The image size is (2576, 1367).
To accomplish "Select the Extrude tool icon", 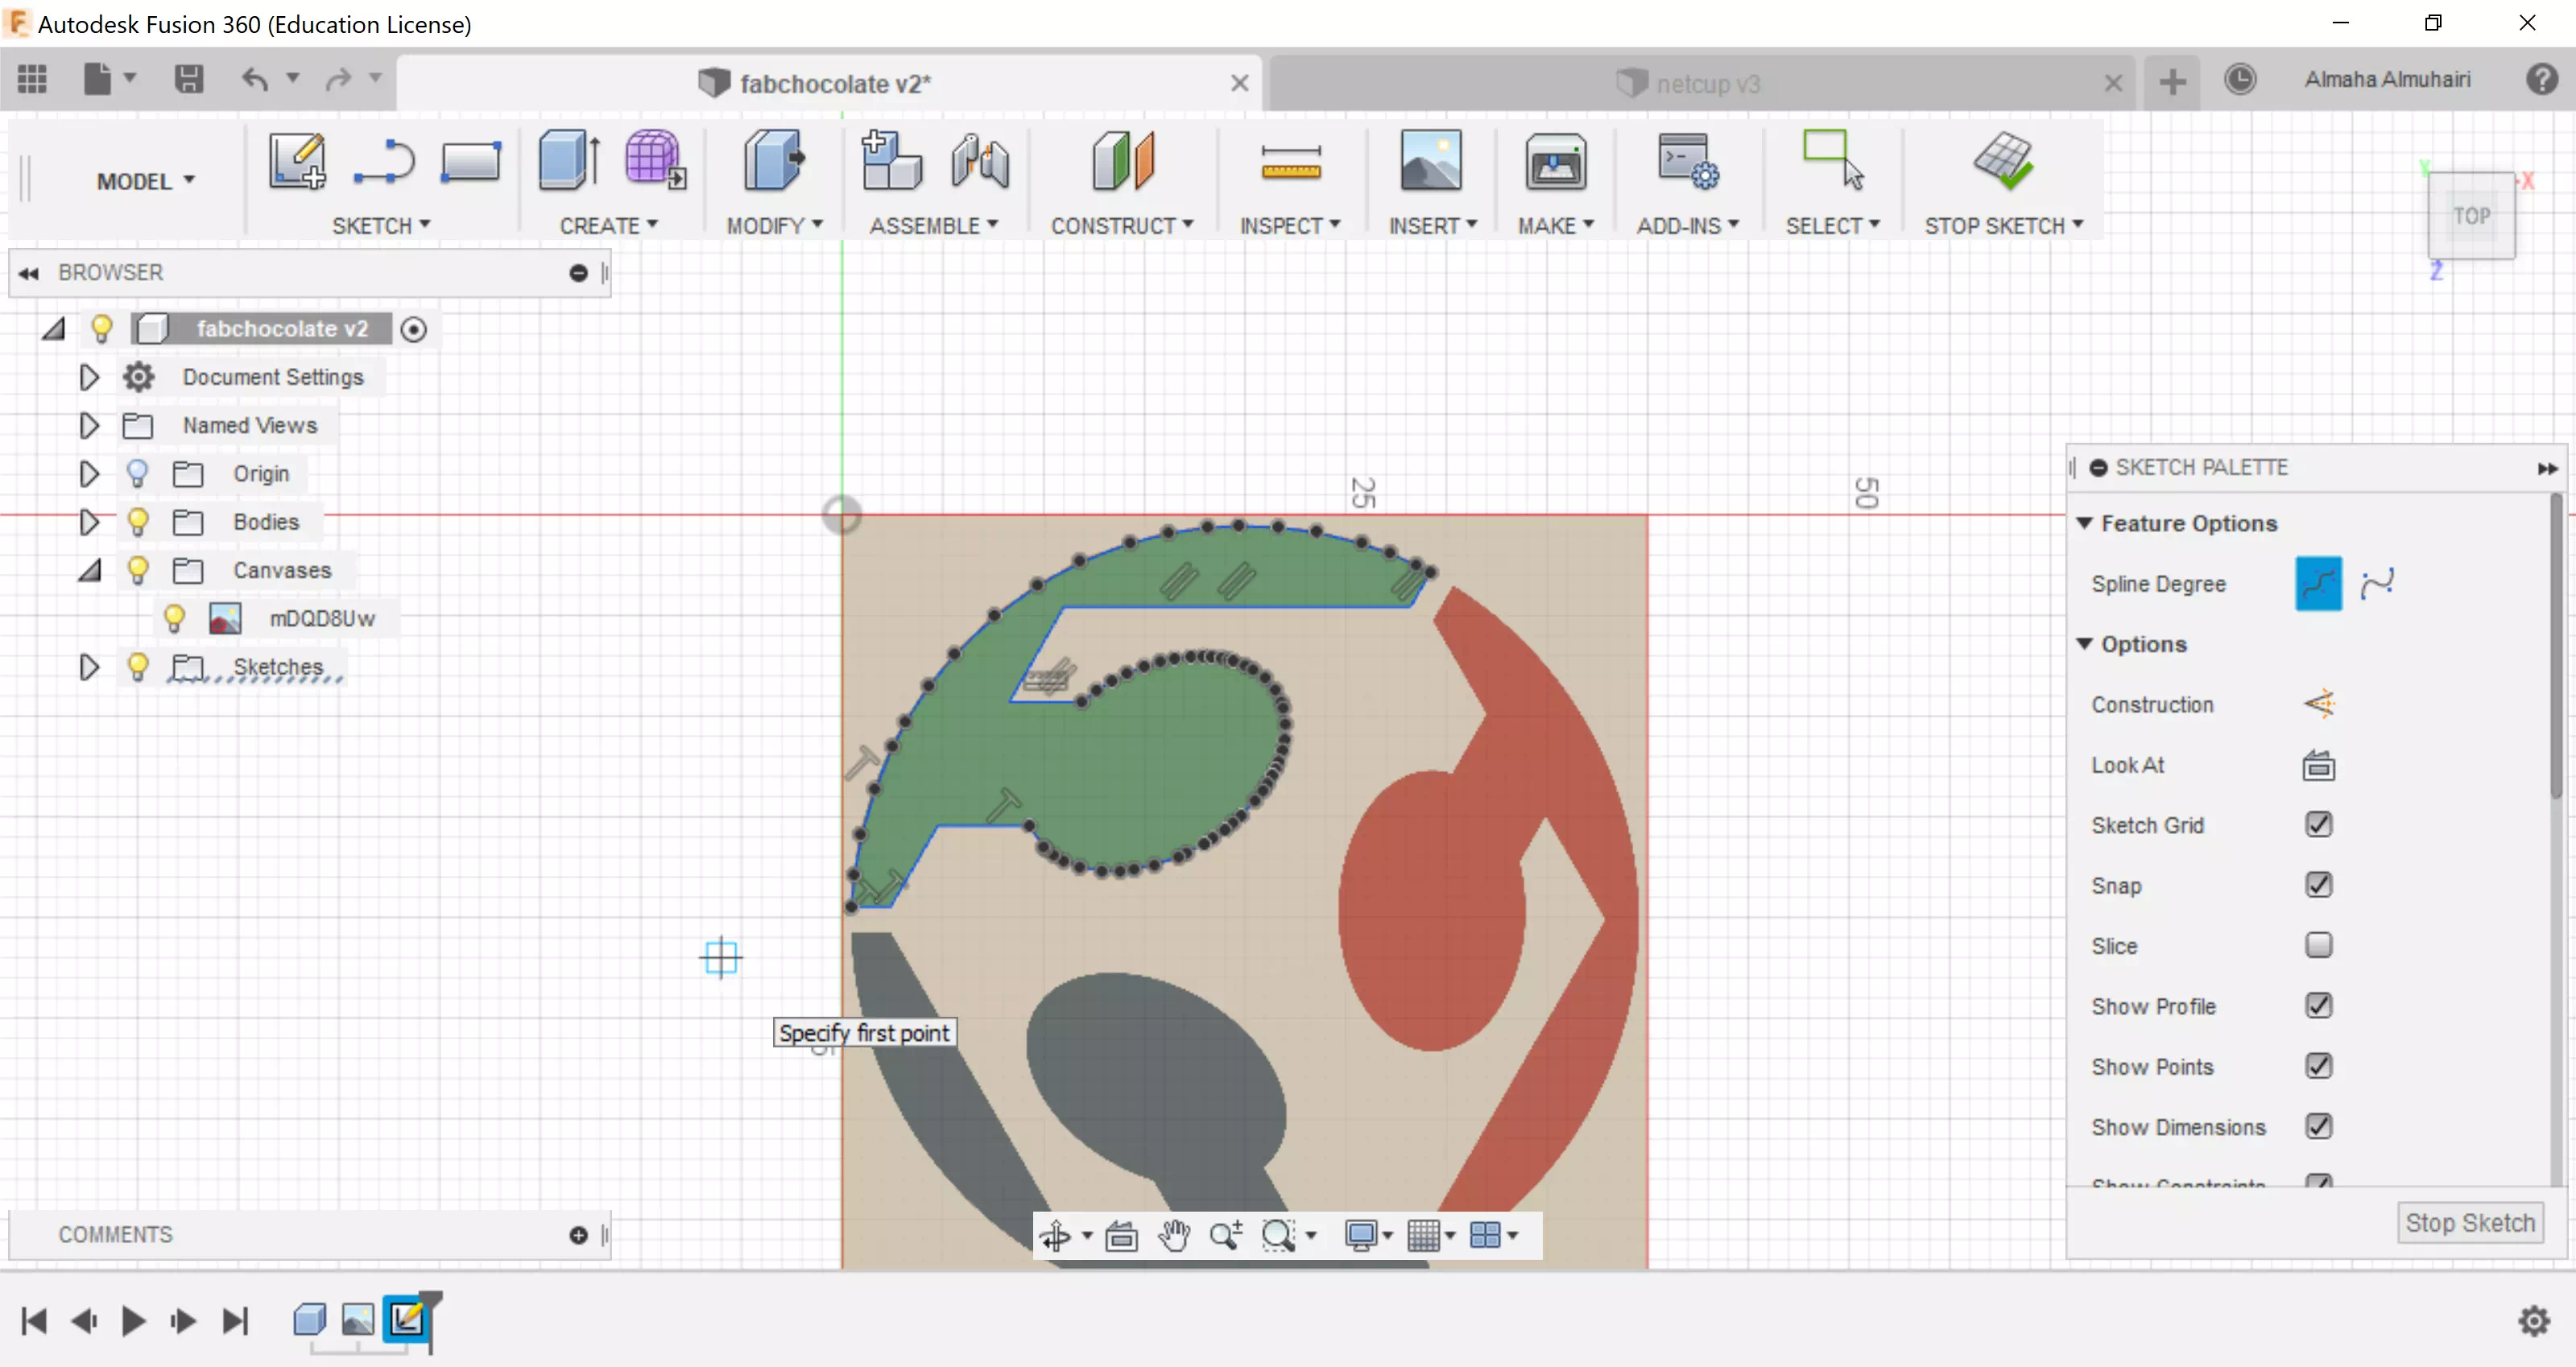I will [x=568, y=161].
